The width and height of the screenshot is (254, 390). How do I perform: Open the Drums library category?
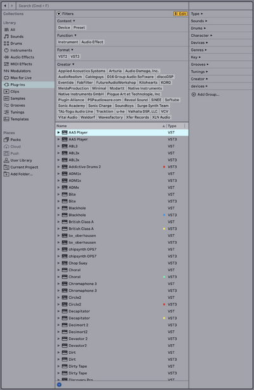click(16, 43)
